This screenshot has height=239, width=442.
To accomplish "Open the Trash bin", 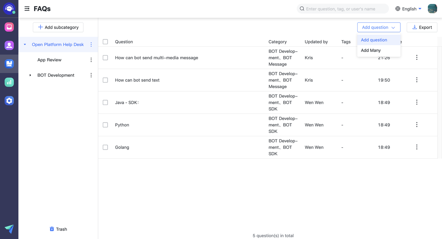I will click(58, 229).
